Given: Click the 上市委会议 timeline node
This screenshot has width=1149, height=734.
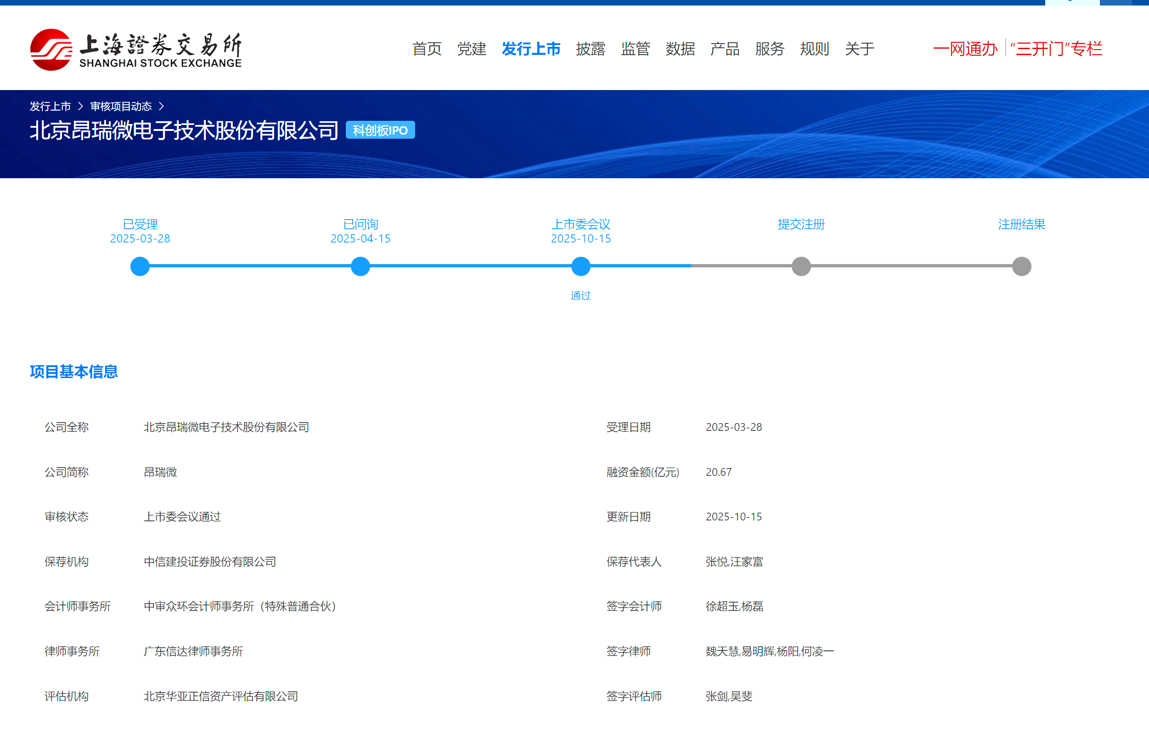Looking at the screenshot, I should (x=581, y=266).
